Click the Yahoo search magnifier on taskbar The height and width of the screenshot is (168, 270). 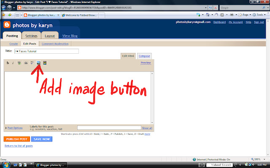[x=235, y=165]
